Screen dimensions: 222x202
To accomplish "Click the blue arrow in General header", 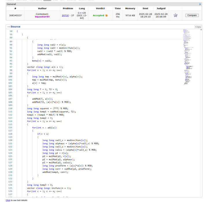I will pos(200,4).
